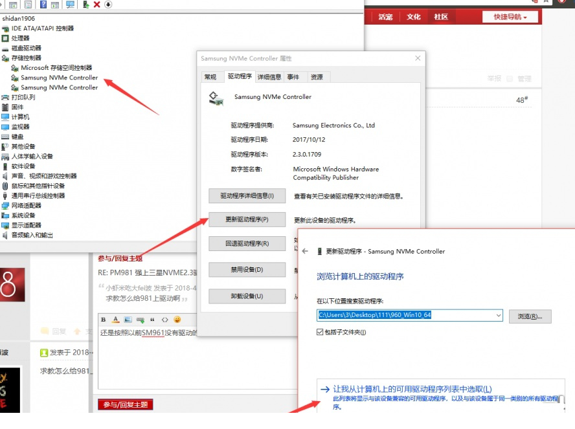
Task: Select the first Samsung NVMe Controller tree entry
Action: coord(59,78)
